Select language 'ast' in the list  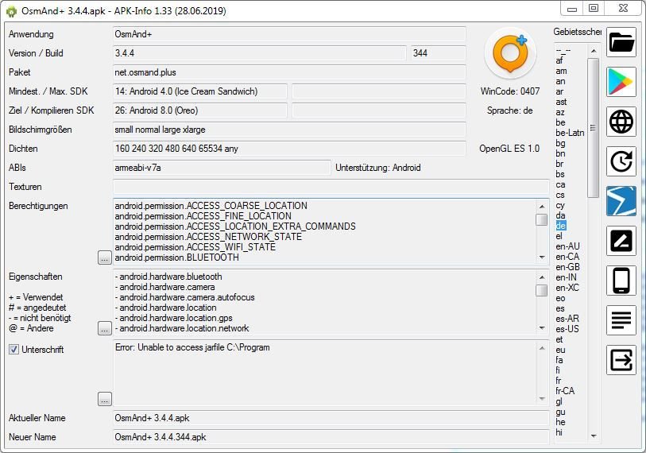point(561,102)
